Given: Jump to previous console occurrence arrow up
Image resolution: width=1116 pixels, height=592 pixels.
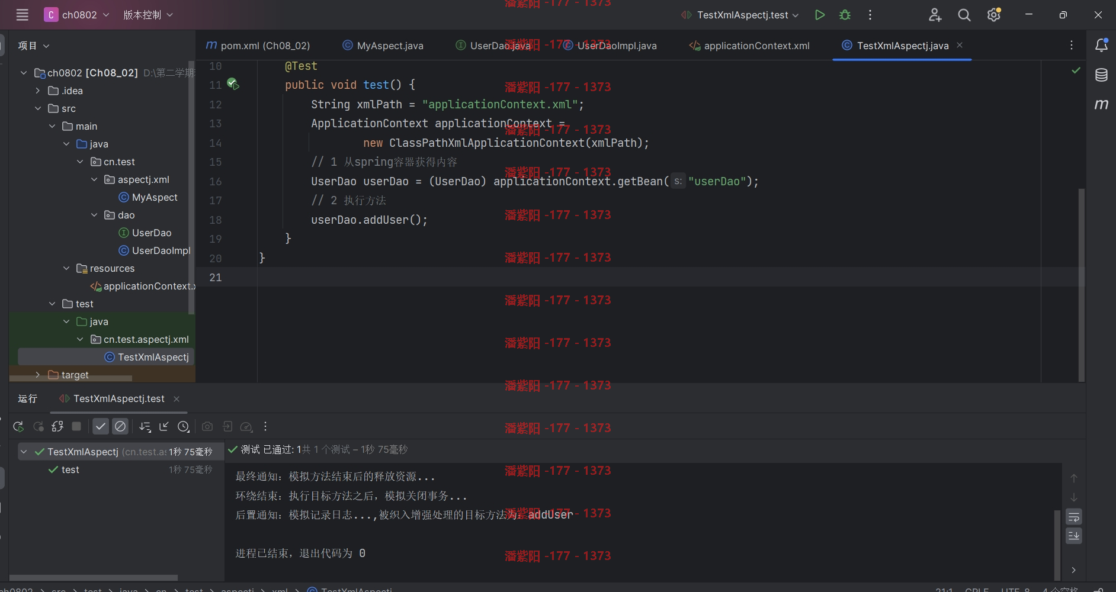Looking at the screenshot, I should 1074,478.
